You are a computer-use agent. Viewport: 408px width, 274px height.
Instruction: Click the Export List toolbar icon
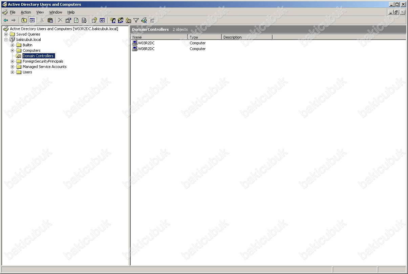[x=84, y=20]
